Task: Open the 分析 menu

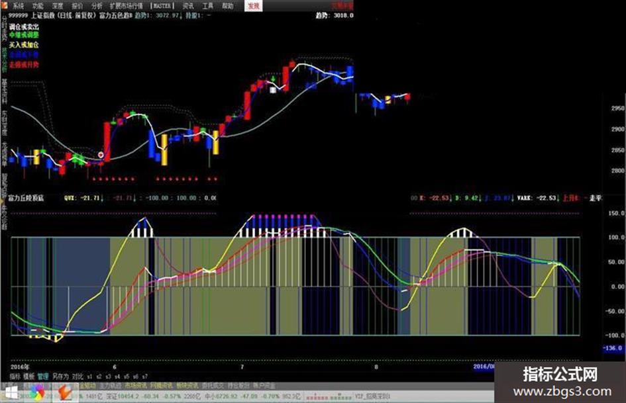Action: click(x=97, y=5)
